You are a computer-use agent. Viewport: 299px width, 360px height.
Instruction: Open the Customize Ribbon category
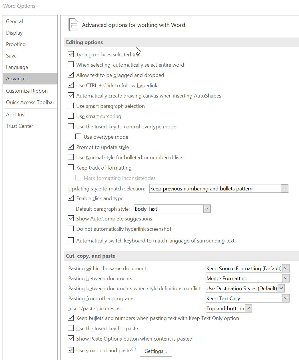click(x=27, y=91)
